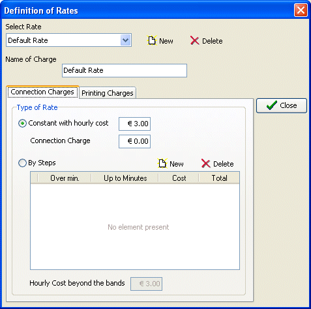Click the green checkmark on Close

click(272, 105)
